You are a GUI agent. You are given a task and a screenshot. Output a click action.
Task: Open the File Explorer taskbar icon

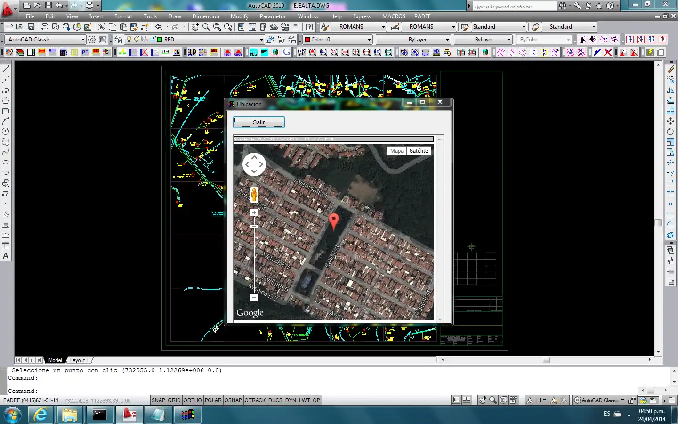click(x=70, y=415)
